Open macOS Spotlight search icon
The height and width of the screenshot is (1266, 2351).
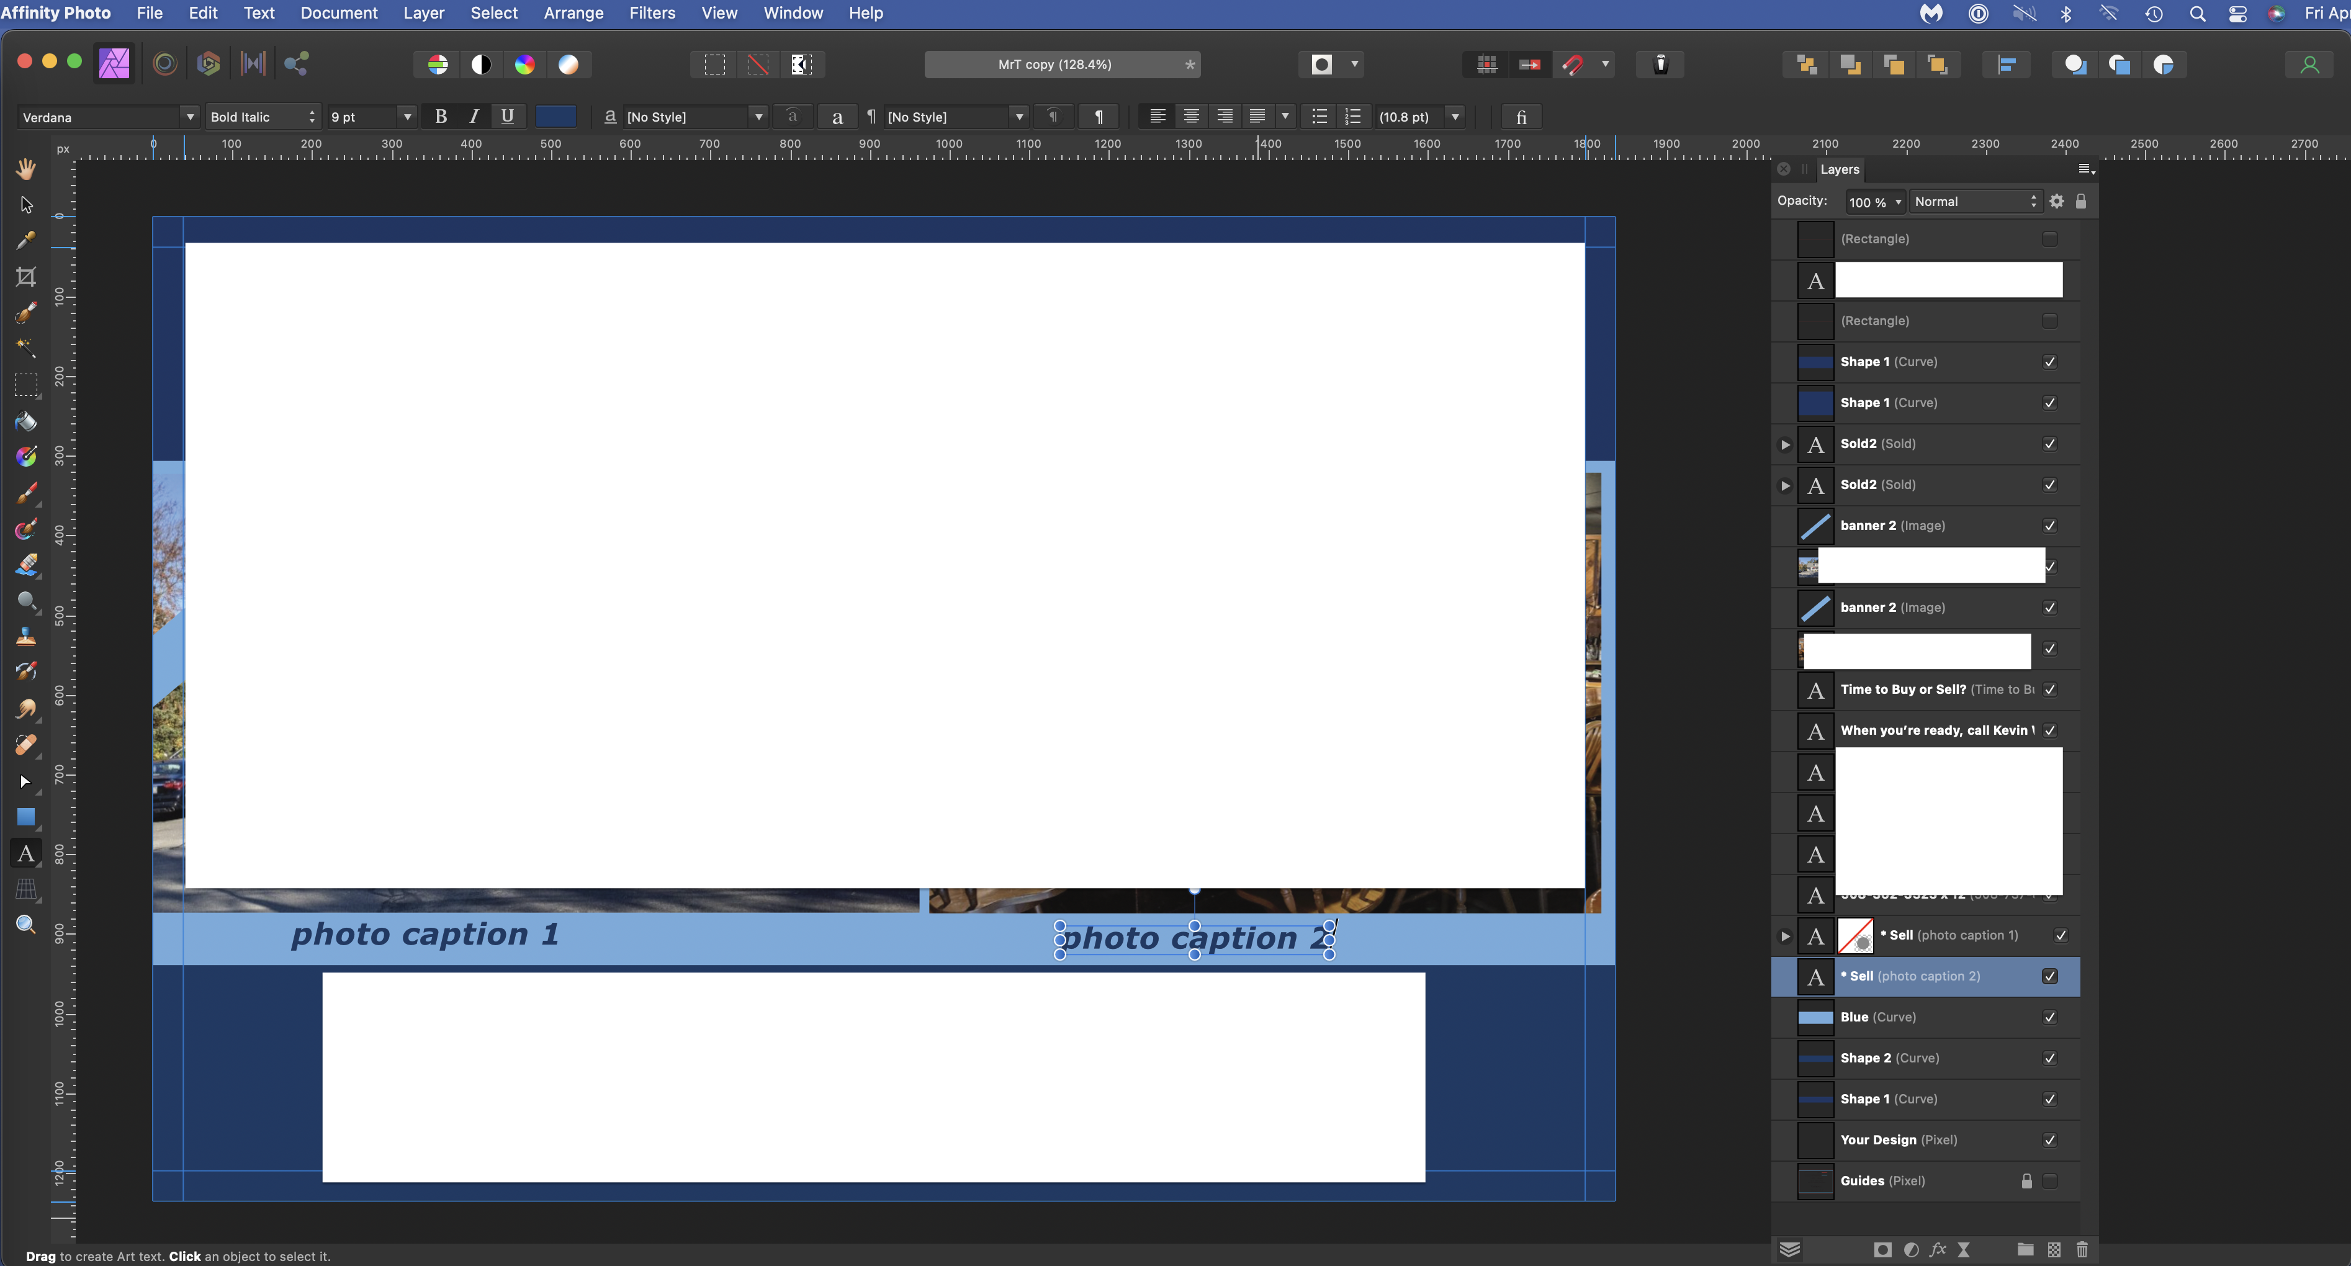coord(2198,14)
